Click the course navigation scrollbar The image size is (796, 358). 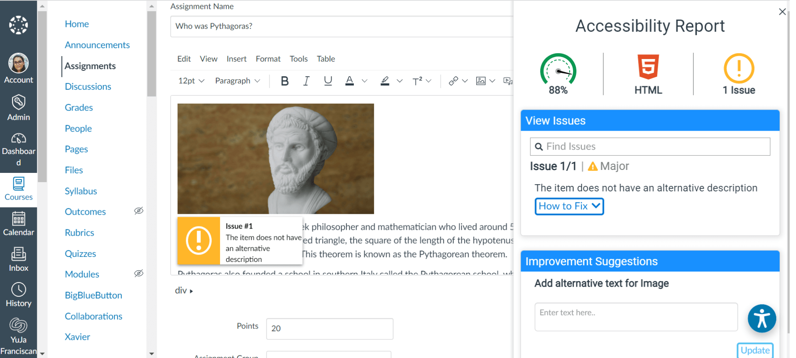click(x=152, y=54)
